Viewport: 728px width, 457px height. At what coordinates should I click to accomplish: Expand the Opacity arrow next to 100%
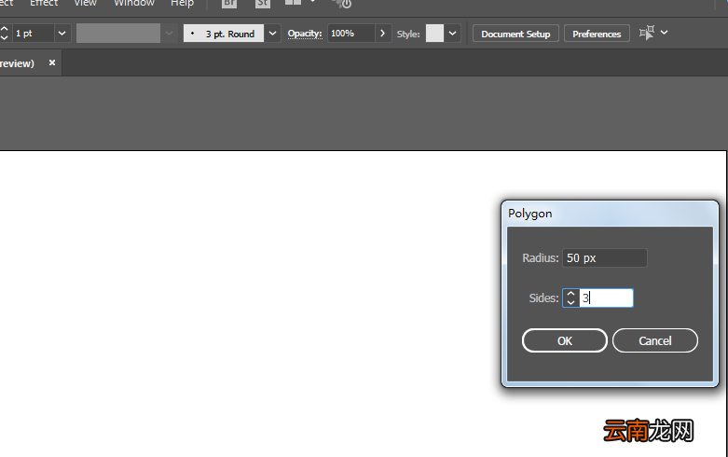point(382,34)
